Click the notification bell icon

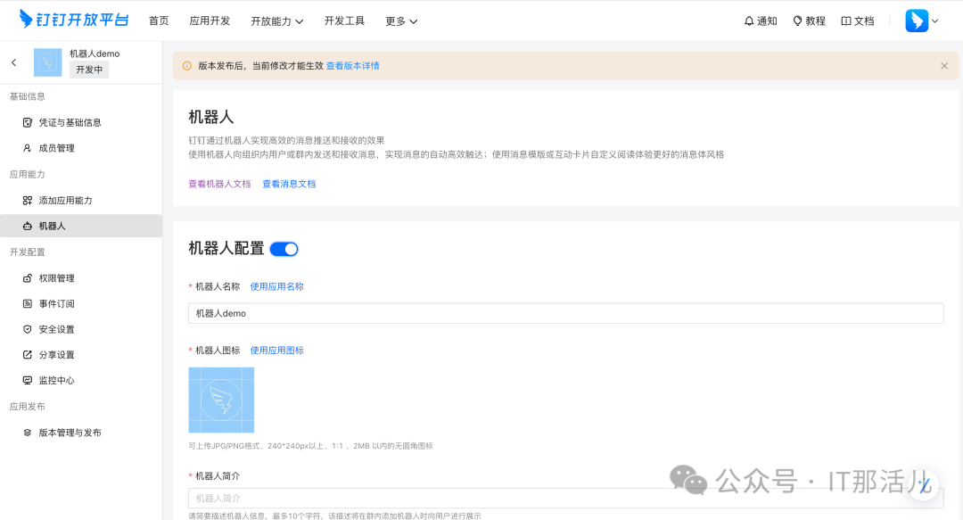tap(749, 21)
